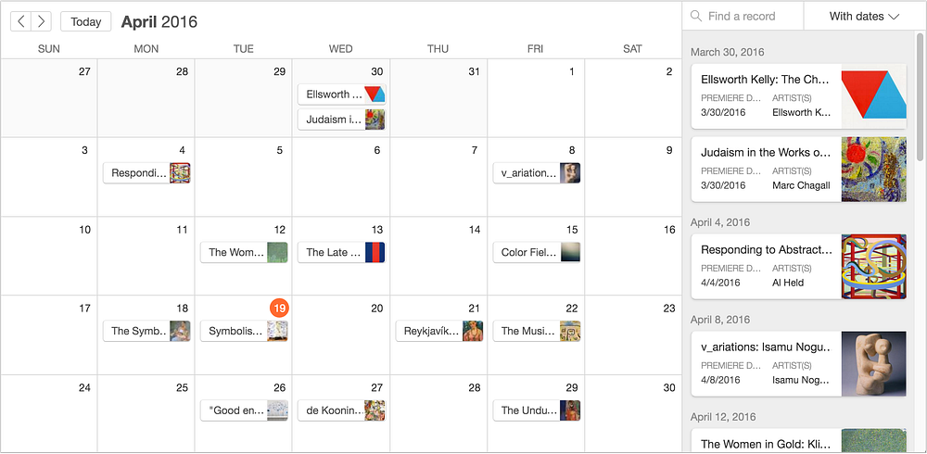Open the Reykjavík event on April 21
This screenshot has width=927, height=454.
439,331
